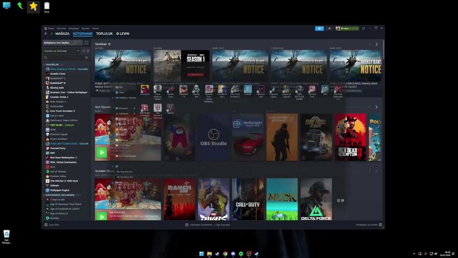Image resolution: width=458 pixels, height=258 pixels.
Task: Select Red Dead Redemption 2 in list
Action: (63, 158)
